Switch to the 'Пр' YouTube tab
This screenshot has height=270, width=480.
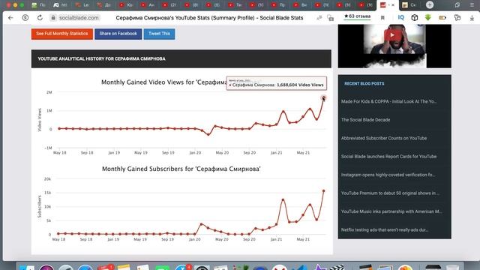pyautogui.click(x=278, y=5)
